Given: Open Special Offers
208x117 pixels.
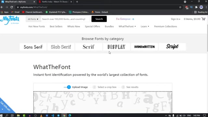Looking at the screenshot, I should (x=92, y=26).
